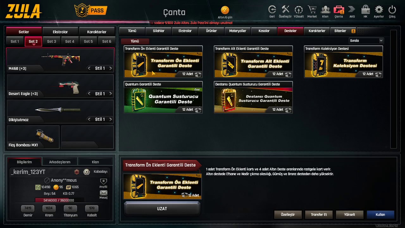Go back with the Geri arrow icon
The image size is (405, 228).
(x=272, y=9)
